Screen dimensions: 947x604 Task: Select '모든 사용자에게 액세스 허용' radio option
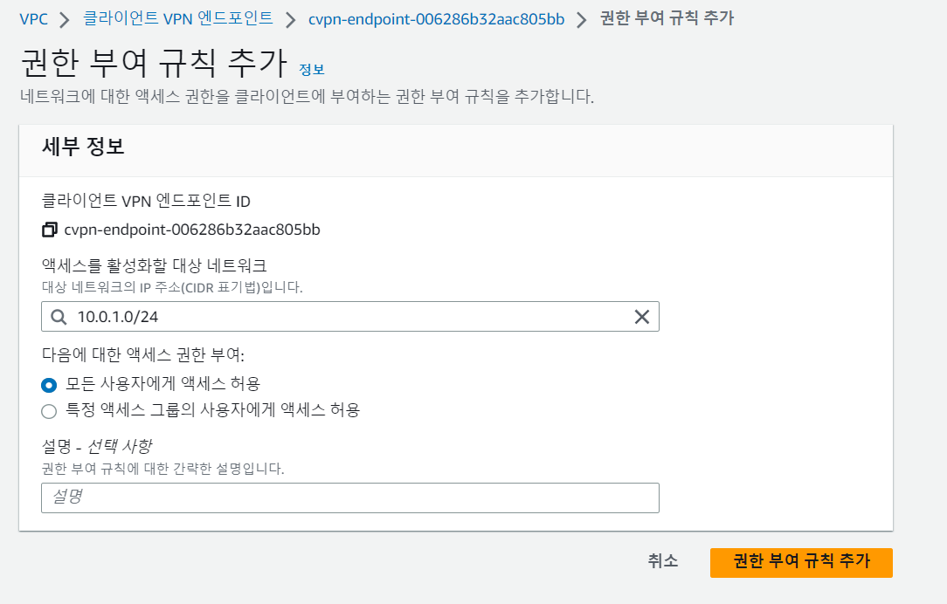coord(49,384)
